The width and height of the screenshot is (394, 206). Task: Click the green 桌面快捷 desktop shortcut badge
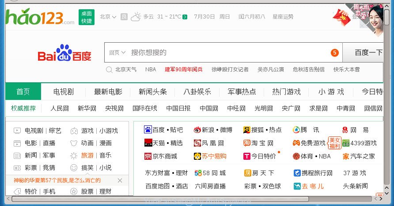click(x=87, y=17)
